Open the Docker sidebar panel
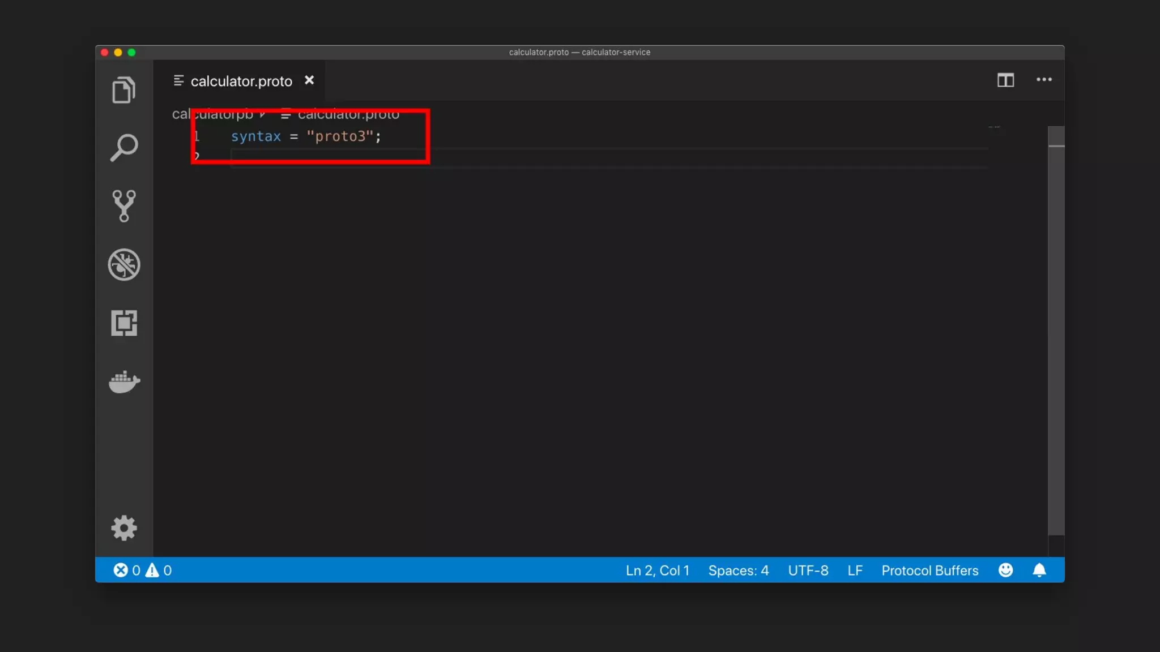Screen dimensions: 1160x652 click(123, 382)
